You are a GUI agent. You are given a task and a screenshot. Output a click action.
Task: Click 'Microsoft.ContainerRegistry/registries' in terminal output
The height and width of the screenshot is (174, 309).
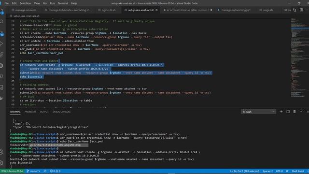coord(57,127)
